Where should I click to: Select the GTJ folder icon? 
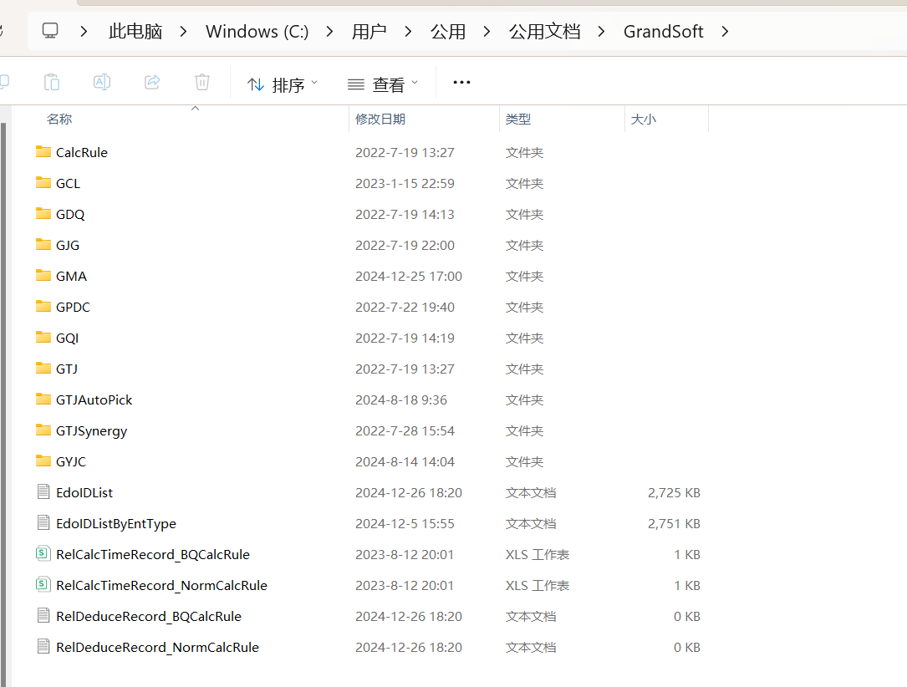[43, 369]
